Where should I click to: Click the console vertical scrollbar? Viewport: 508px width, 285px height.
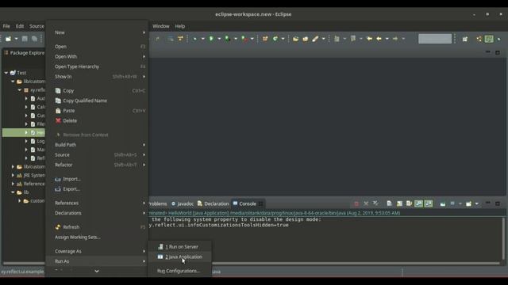click(x=503, y=237)
